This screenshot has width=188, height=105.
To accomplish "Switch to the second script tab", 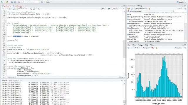I will coord(19,6).
